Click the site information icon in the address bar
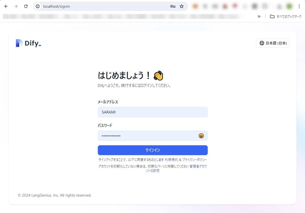305x213 pixels. 37,6
